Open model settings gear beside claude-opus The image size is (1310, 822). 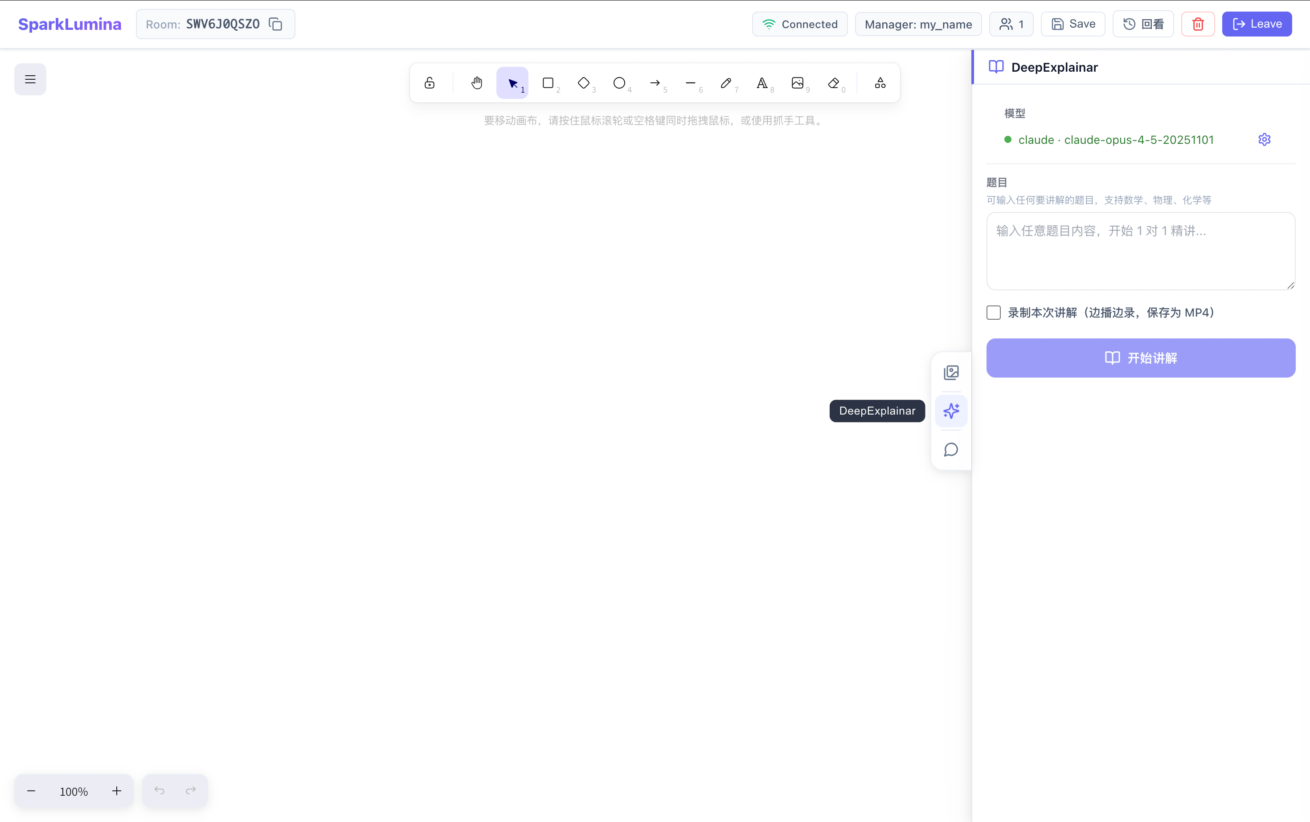[x=1264, y=139]
